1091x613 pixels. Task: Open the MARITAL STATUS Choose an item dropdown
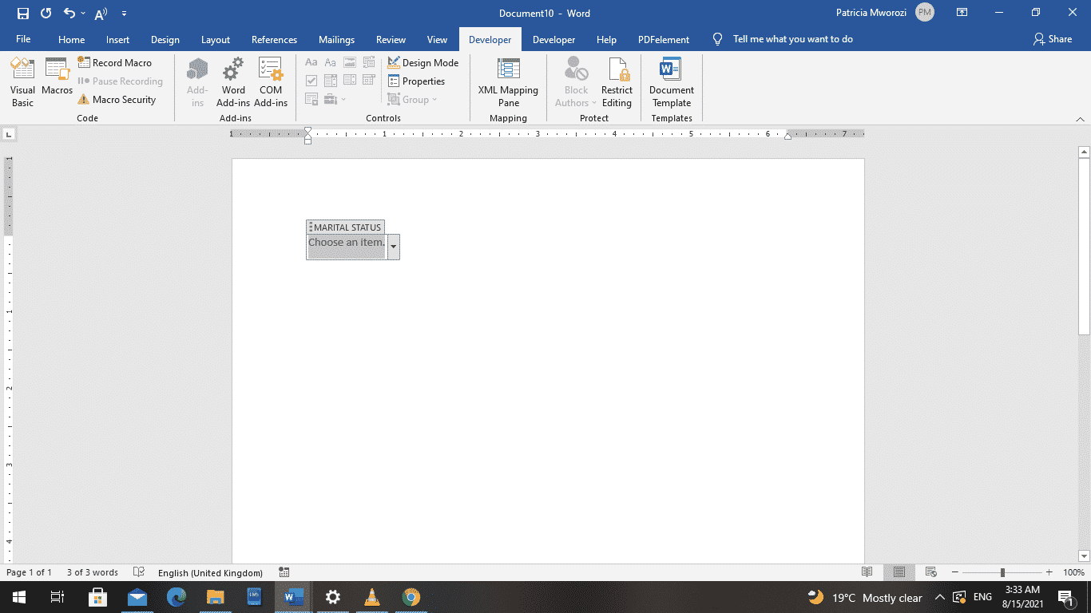click(393, 247)
